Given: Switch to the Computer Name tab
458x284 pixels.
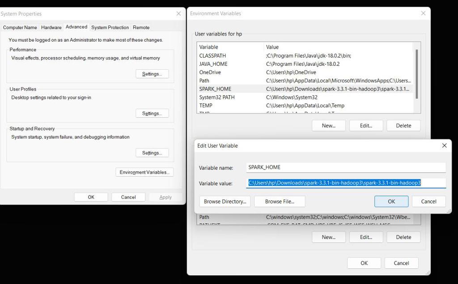Looking at the screenshot, I should 20,27.
